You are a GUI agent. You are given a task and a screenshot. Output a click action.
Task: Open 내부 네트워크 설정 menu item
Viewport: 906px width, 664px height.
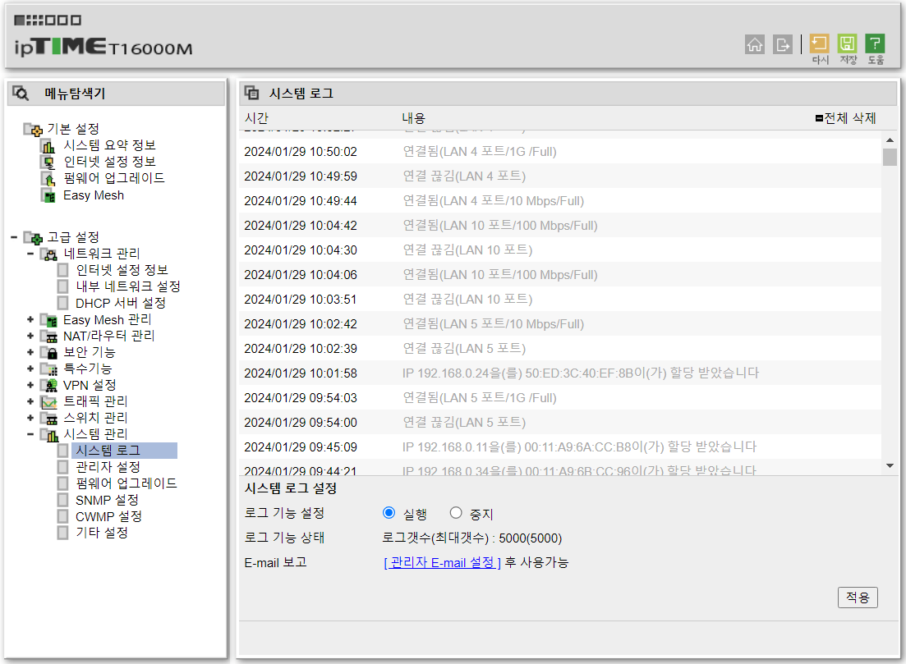coord(127,286)
